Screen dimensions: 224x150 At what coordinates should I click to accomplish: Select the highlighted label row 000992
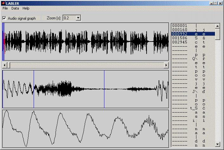tap(193, 34)
